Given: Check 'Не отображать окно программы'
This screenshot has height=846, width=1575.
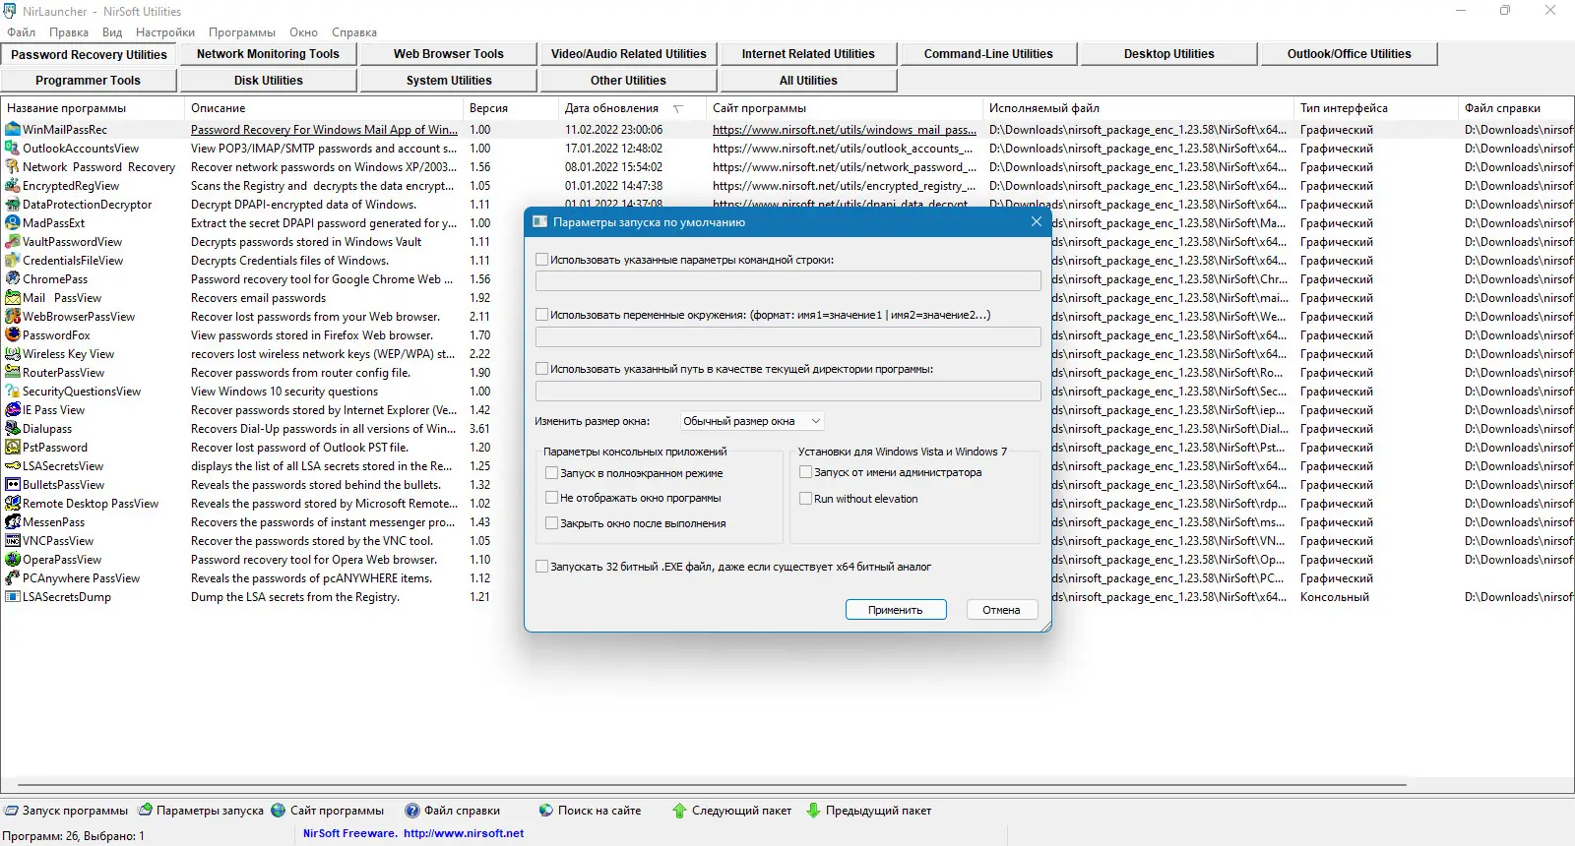Looking at the screenshot, I should tap(551, 498).
